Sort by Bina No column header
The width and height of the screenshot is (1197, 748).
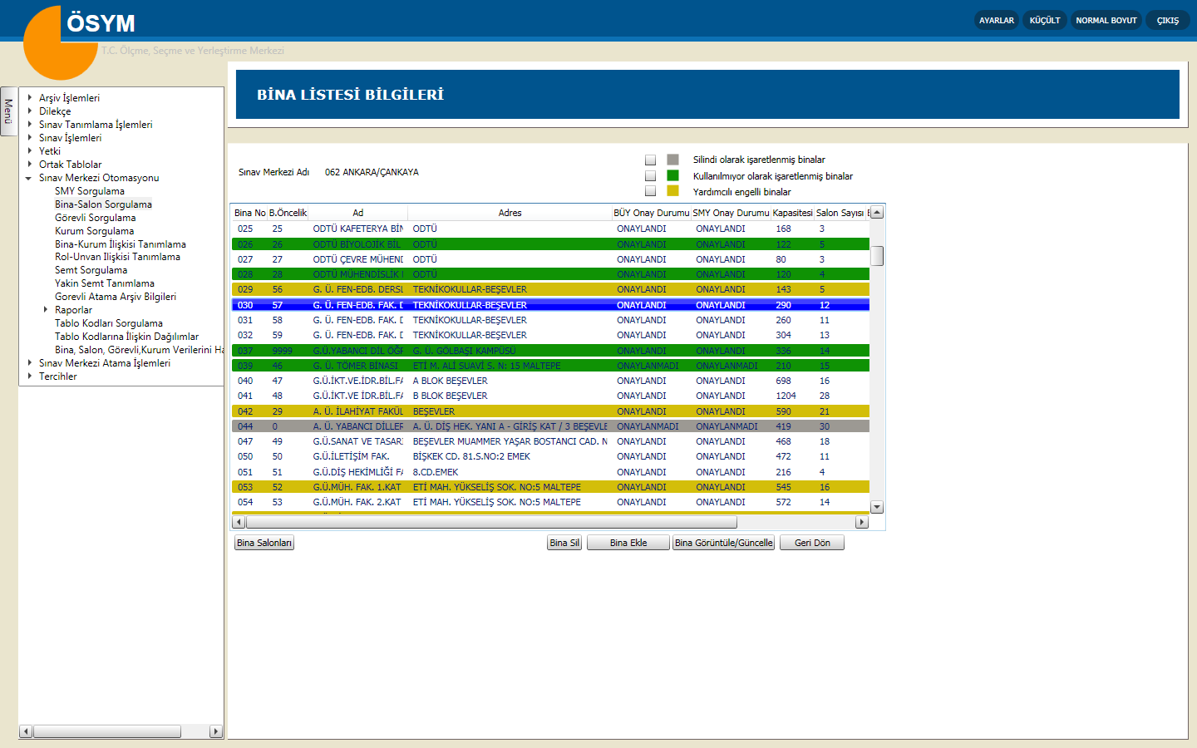[249, 213]
